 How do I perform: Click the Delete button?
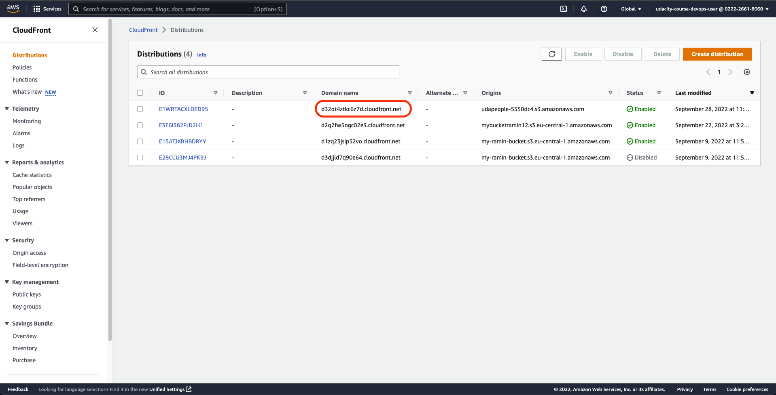coord(662,54)
